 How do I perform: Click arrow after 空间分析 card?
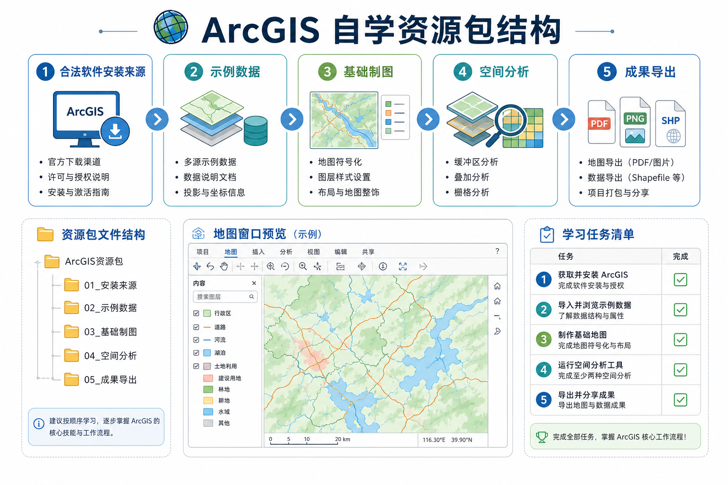point(564,119)
